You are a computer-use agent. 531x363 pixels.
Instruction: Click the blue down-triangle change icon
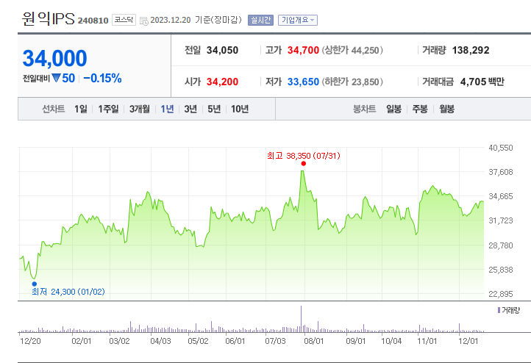click(x=56, y=79)
